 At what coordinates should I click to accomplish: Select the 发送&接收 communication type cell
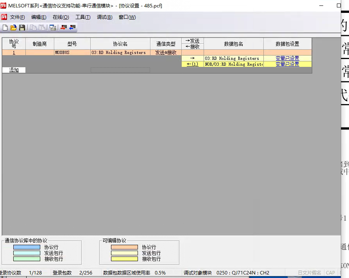pos(166,52)
